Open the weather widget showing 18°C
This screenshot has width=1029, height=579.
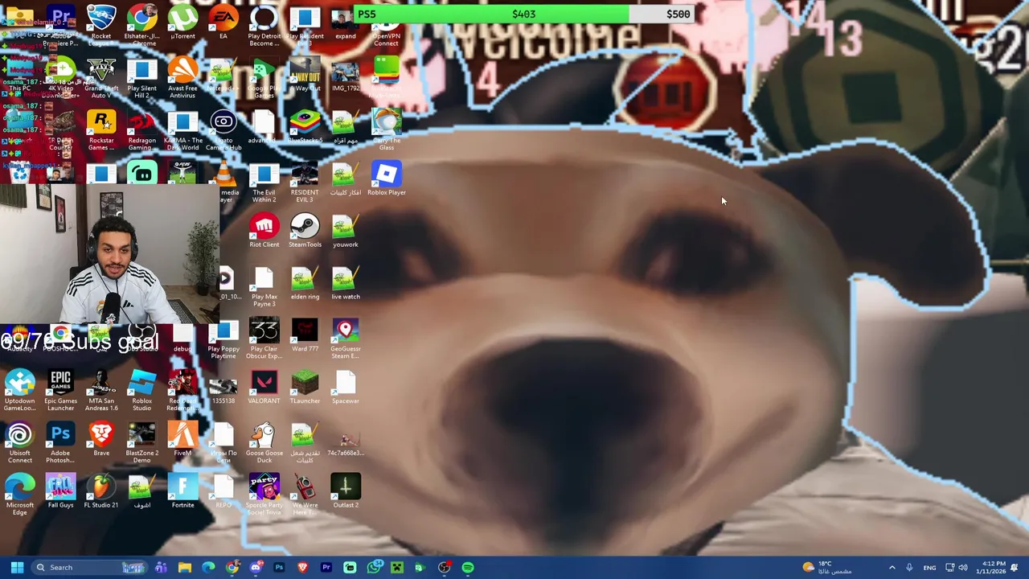(828, 568)
